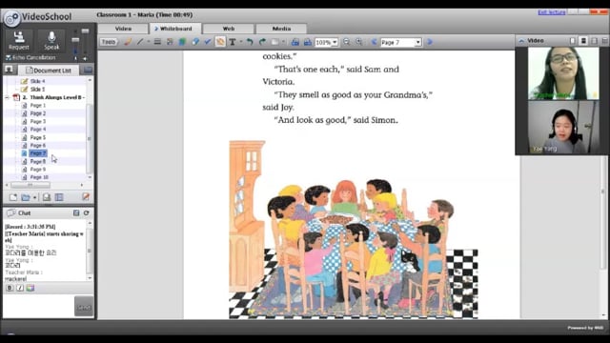Select the line drawing tool
This screenshot has width=610, height=343.
pyautogui.click(x=140, y=42)
